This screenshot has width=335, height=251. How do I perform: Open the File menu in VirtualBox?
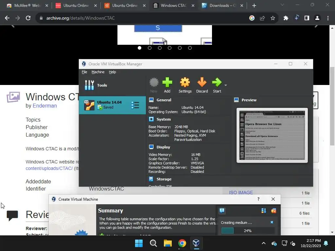pos(84,72)
